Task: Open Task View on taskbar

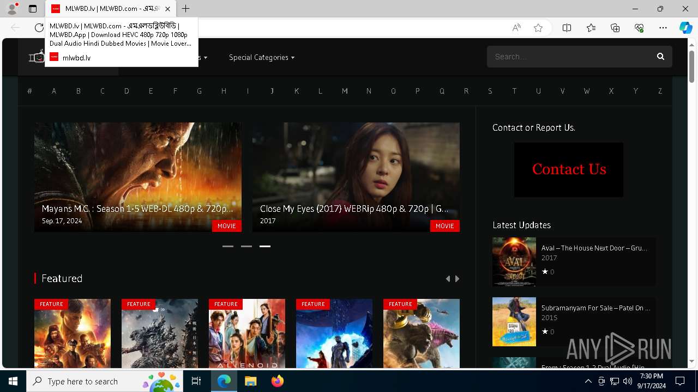Action: (x=196, y=381)
